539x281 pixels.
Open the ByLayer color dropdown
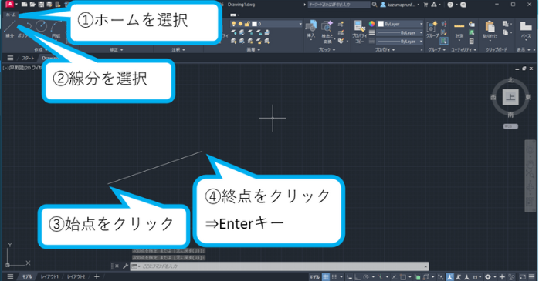click(x=421, y=24)
